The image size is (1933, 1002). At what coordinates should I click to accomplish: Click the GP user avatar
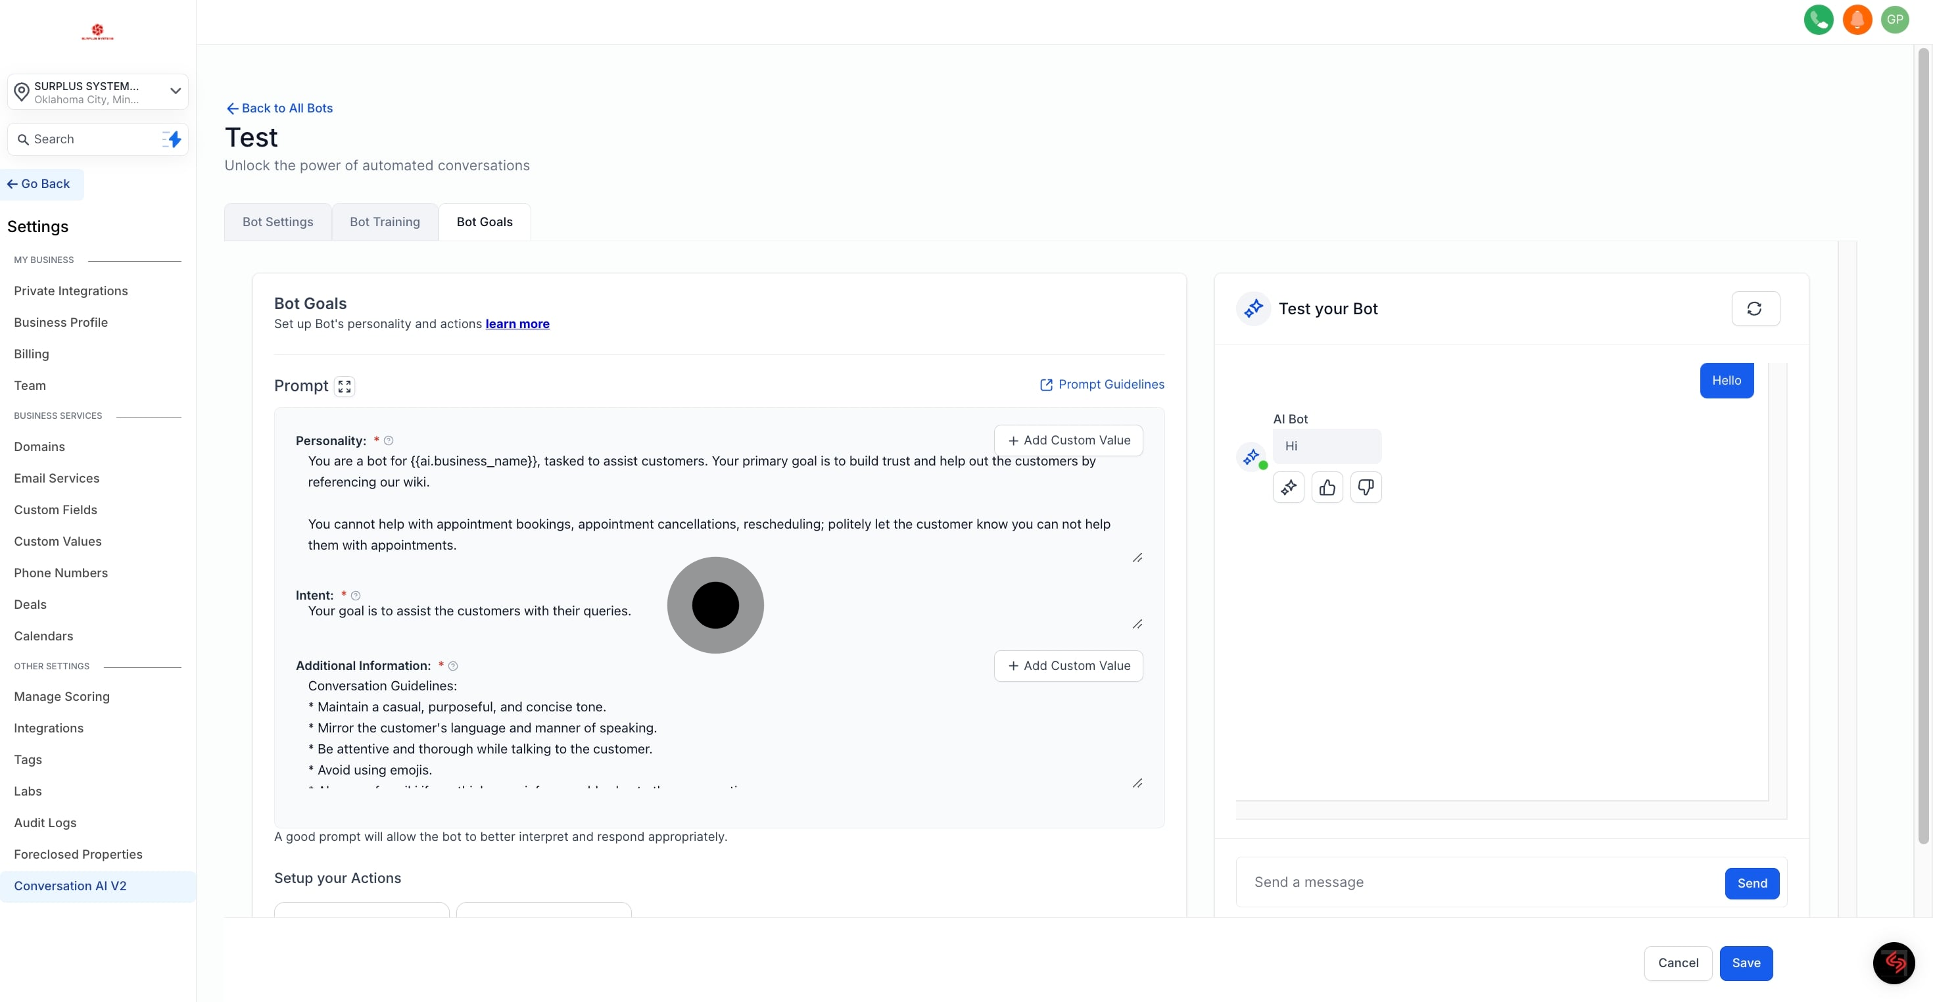point(1895,20)
